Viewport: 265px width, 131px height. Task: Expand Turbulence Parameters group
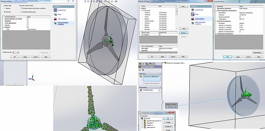tap(216, 34)
